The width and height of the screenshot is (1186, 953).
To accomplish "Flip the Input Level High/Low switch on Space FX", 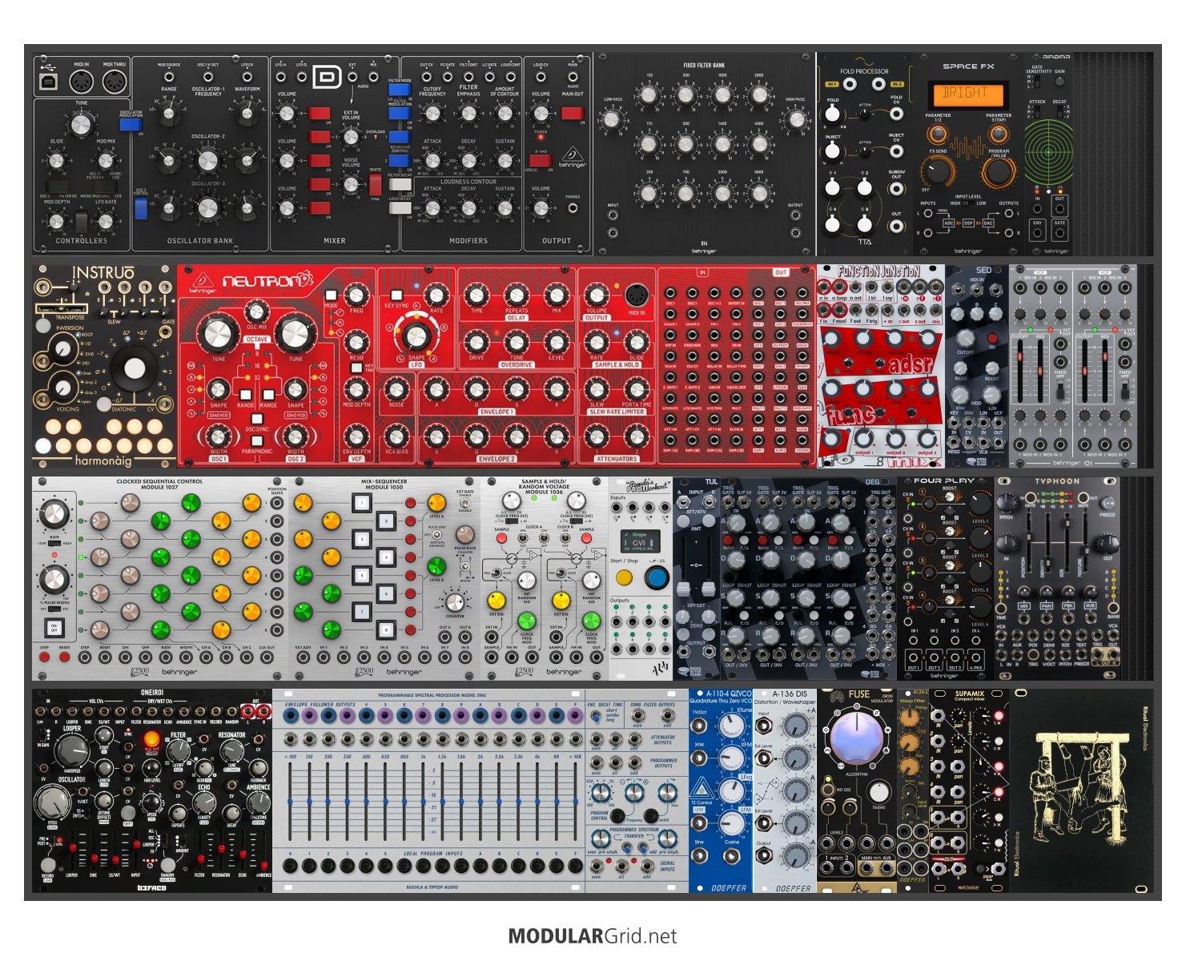I will click(x=968, y=203).
